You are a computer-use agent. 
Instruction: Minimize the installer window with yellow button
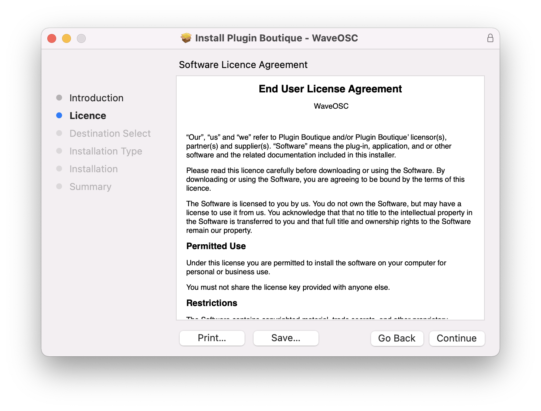point(67,38)
